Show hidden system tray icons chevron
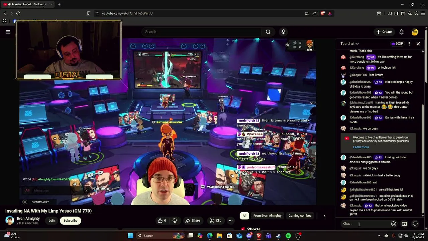Image resolution: width=428 pixels, height=241 pixels. 379,236
